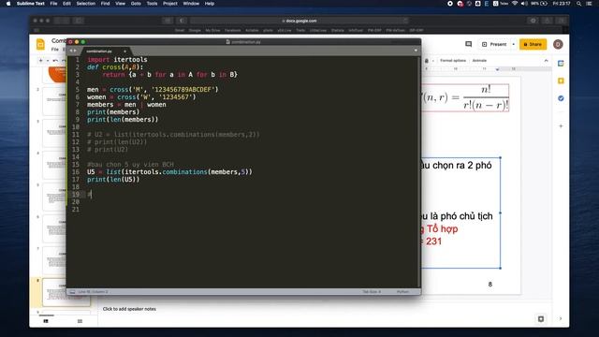Click line 1 'import itertools' text
Viewport: 599px width, 337px height.
tap(117, 60)
